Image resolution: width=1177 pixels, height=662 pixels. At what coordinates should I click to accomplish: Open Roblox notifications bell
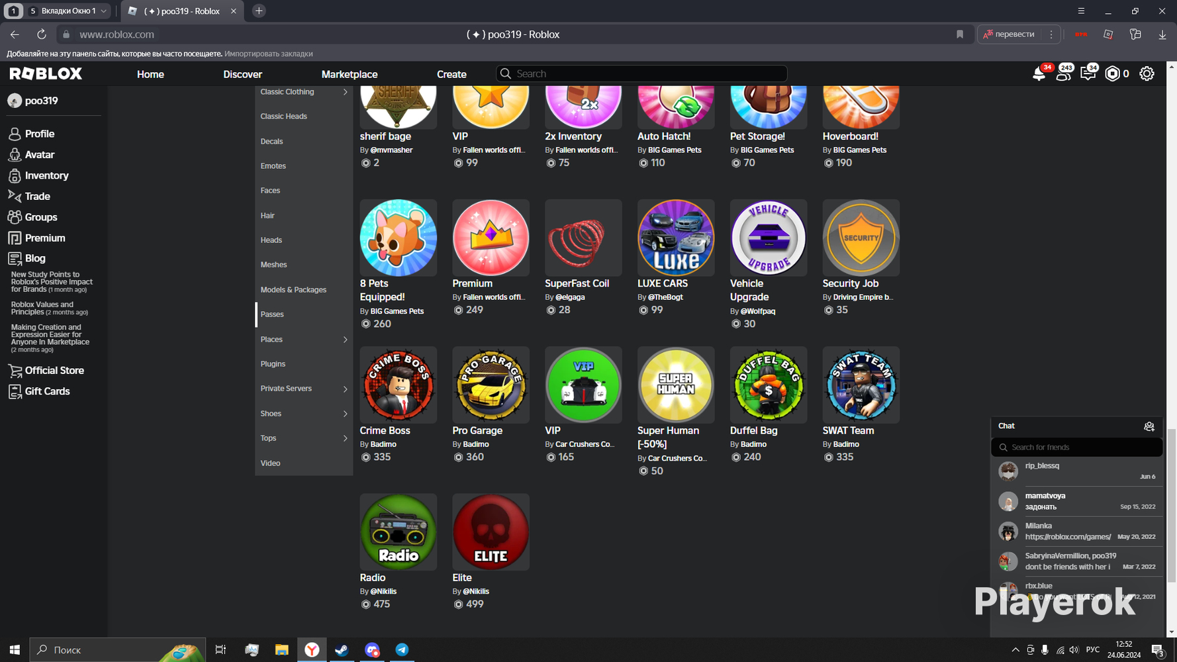(1039, 74)
